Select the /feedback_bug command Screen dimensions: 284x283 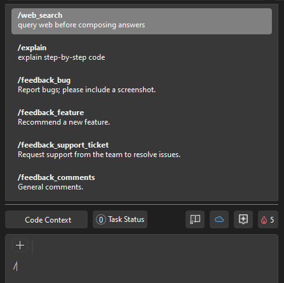click(x=142, y=85)
